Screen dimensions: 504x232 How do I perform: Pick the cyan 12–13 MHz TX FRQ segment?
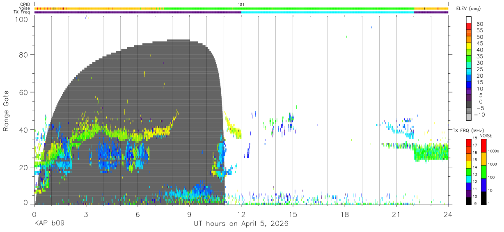point(469,178)
